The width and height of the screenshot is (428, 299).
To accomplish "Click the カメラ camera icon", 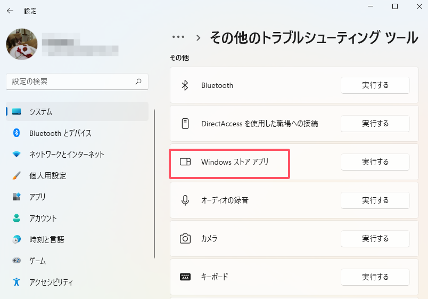I will coord(185,239).
